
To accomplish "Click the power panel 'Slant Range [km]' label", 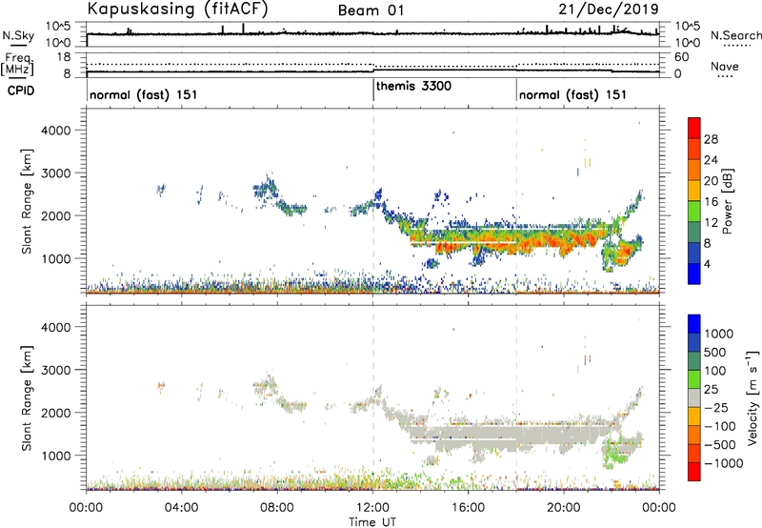I will pyautogui.click(x=27, y=201).
